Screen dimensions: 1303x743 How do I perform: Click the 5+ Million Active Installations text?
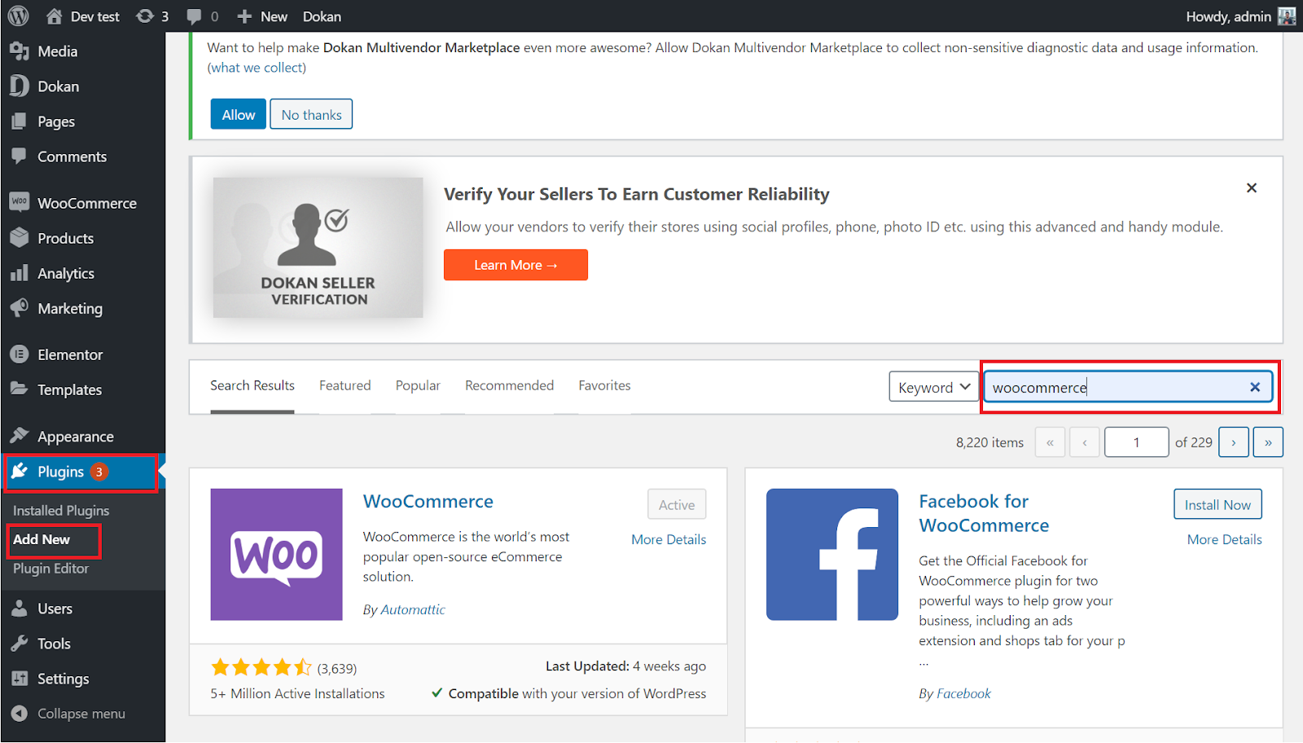point(297,693)
